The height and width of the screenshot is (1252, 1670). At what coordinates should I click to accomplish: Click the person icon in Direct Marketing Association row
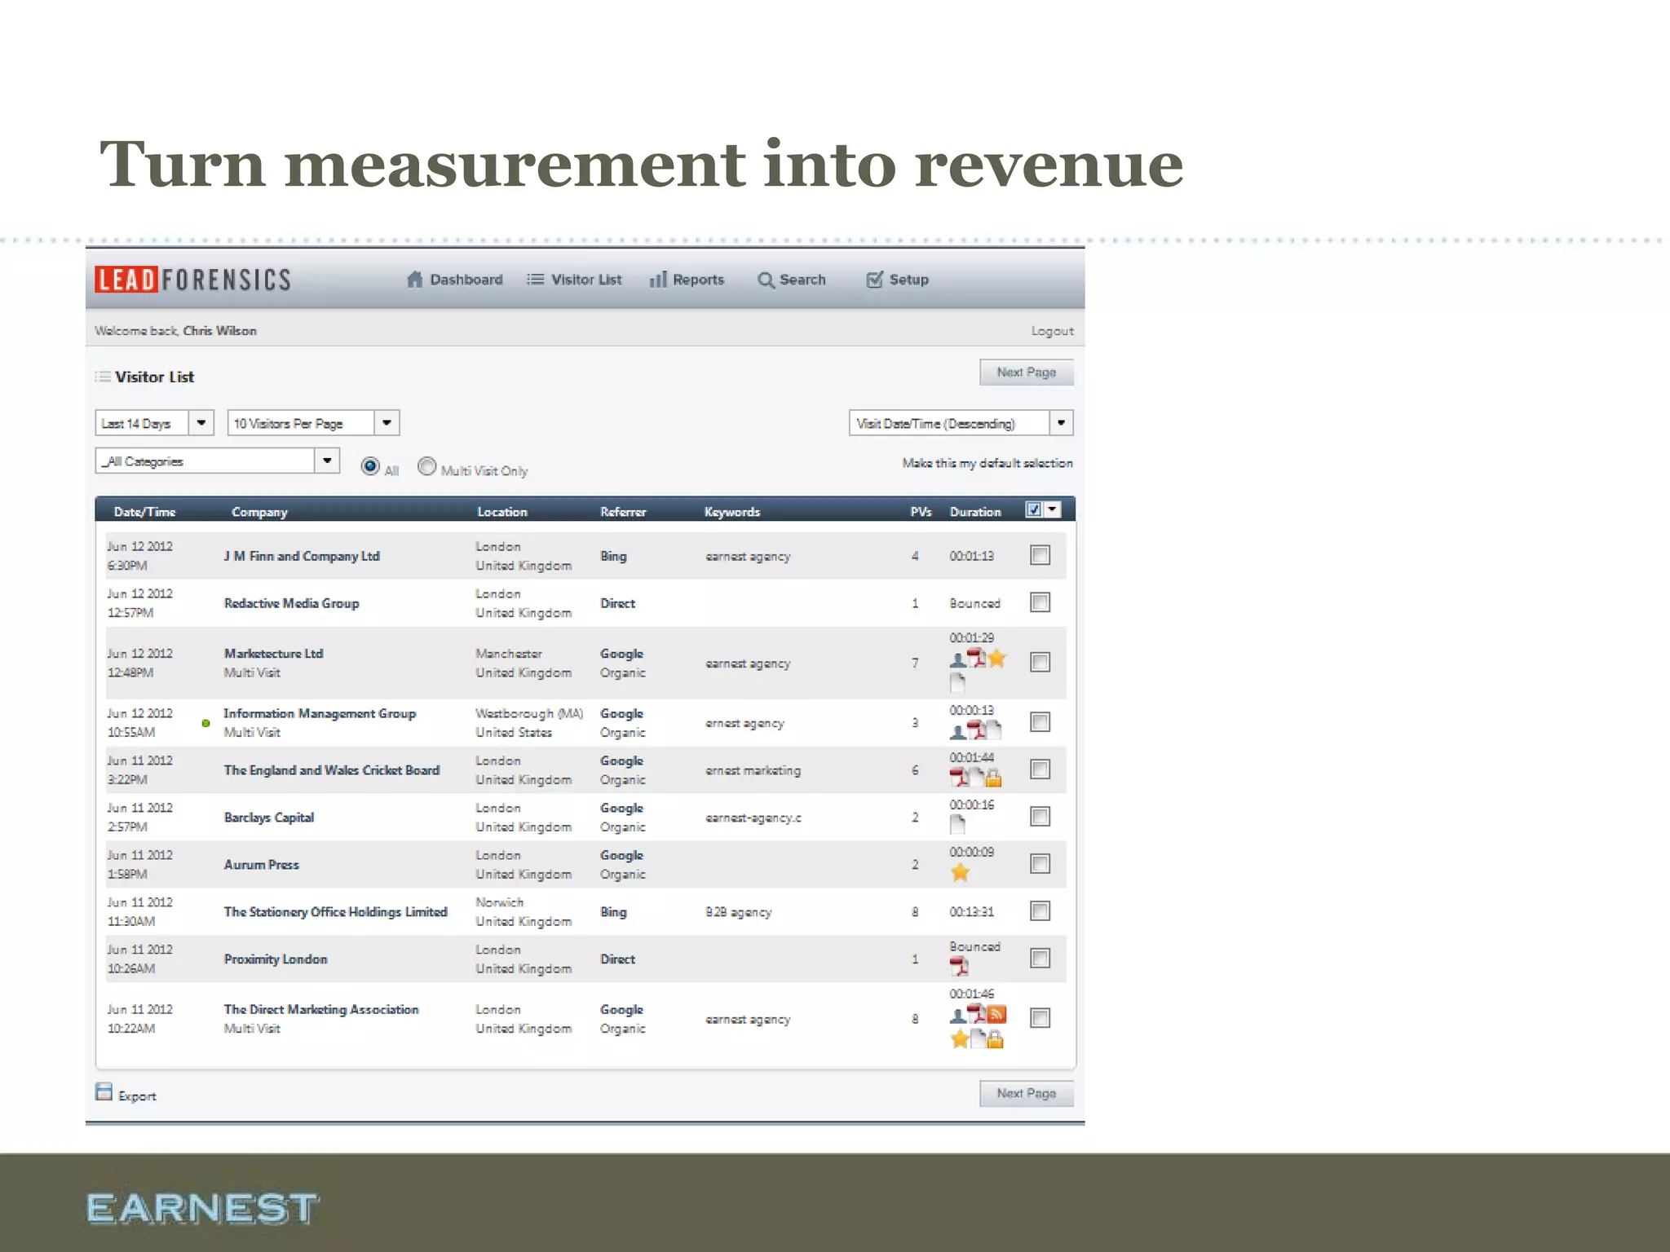click(x=958, y=1016)
